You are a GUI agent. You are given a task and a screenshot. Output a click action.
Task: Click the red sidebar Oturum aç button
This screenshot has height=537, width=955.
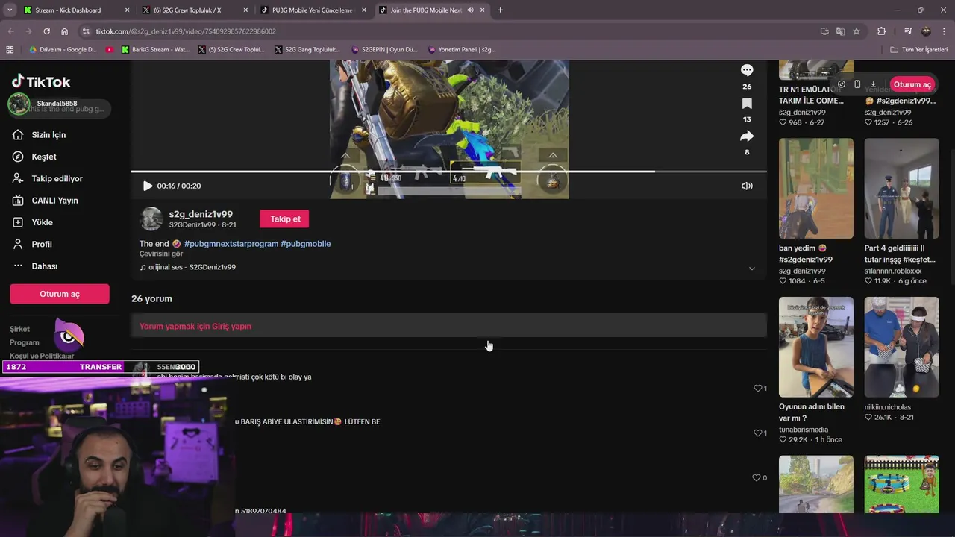pos(60,294)
